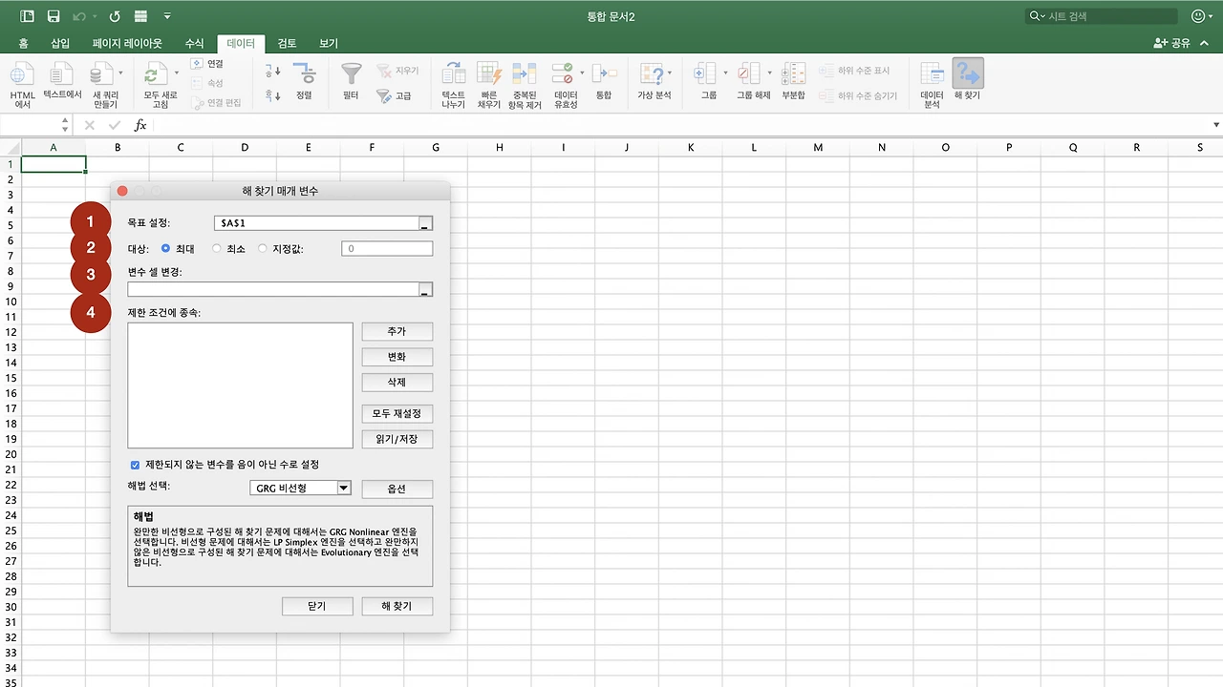Select the 지정값 radio button
The image size is (1223, 687).
click(x=263, y=249)
